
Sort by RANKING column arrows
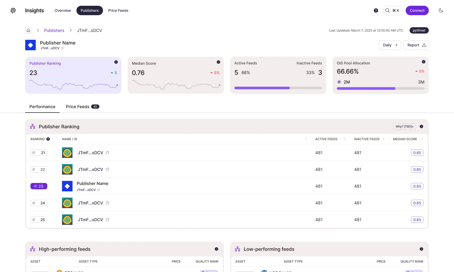coord(53,139)
